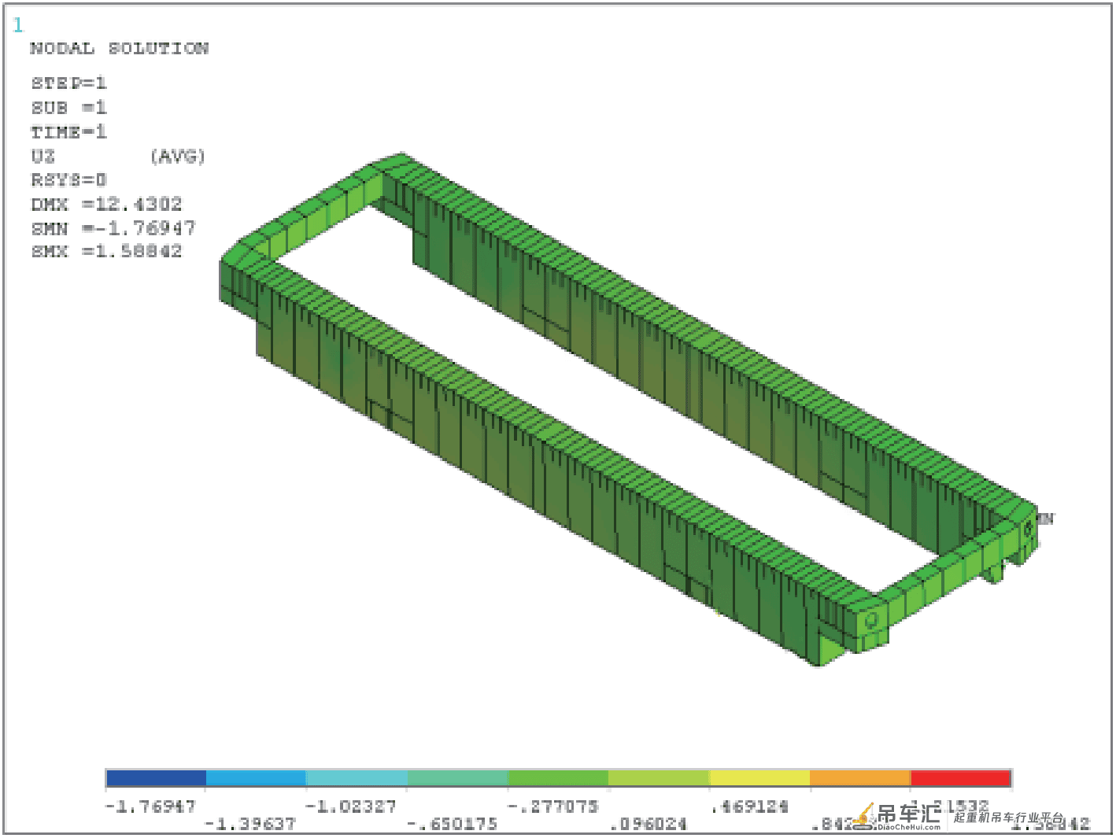Click the cyan legend color band

pyautogui.click(x=357, y=778)
